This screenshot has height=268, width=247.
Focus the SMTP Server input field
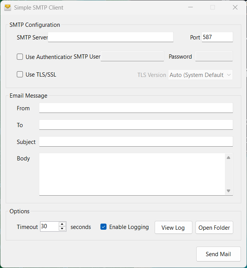point(111,37)
